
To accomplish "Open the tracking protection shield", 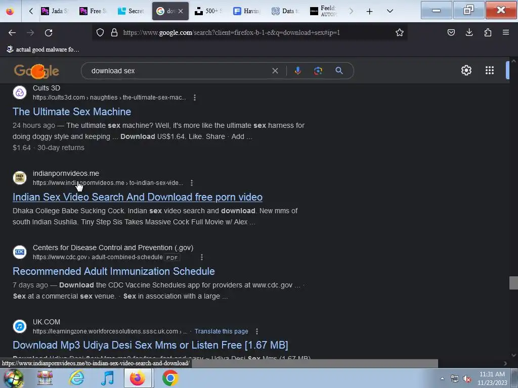I will [x=100, y=32].
